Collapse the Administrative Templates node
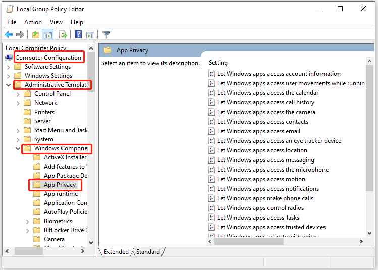Image resolution: width=378 pixels, height=270 pixels. click(x=8, y=85)
